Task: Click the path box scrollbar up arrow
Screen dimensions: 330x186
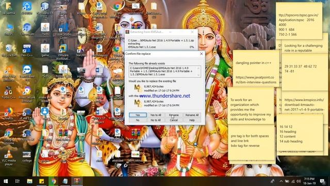Action: (x=199, y=68)
